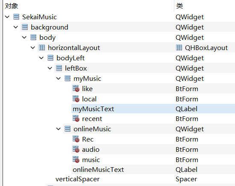Select the recent object name

(x=92, y=119)
